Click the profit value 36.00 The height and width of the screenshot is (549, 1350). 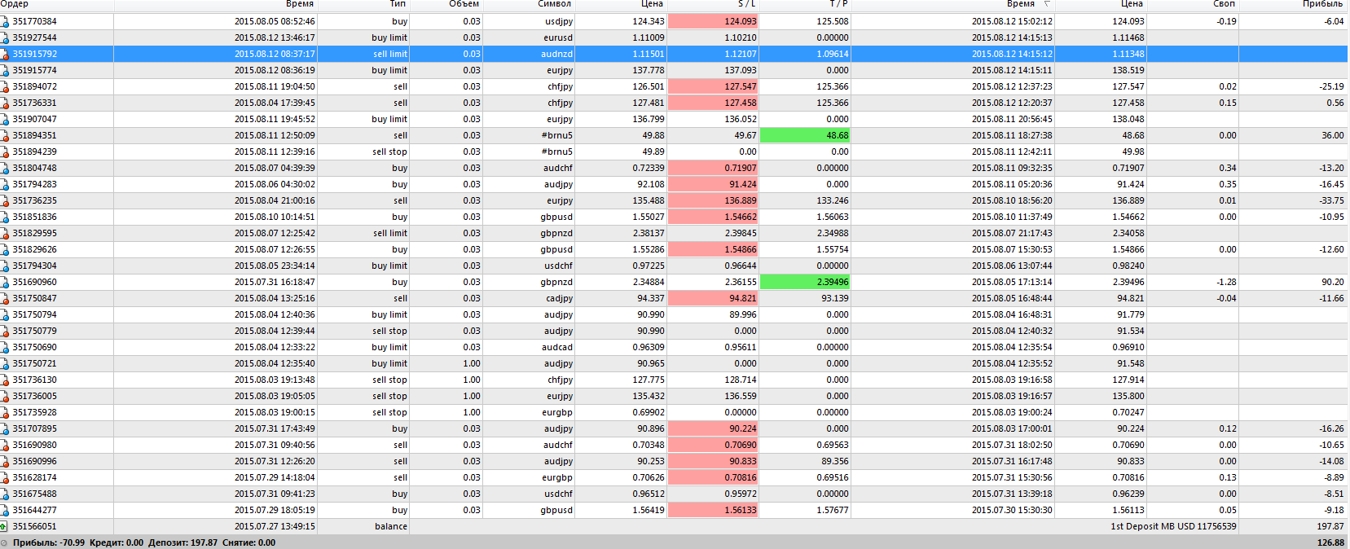pos(1333,135)
